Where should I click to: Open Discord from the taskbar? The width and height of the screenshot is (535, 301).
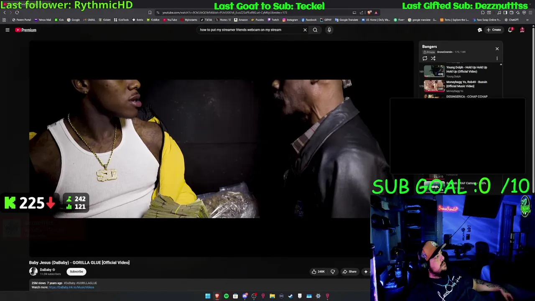click(245, 296)
